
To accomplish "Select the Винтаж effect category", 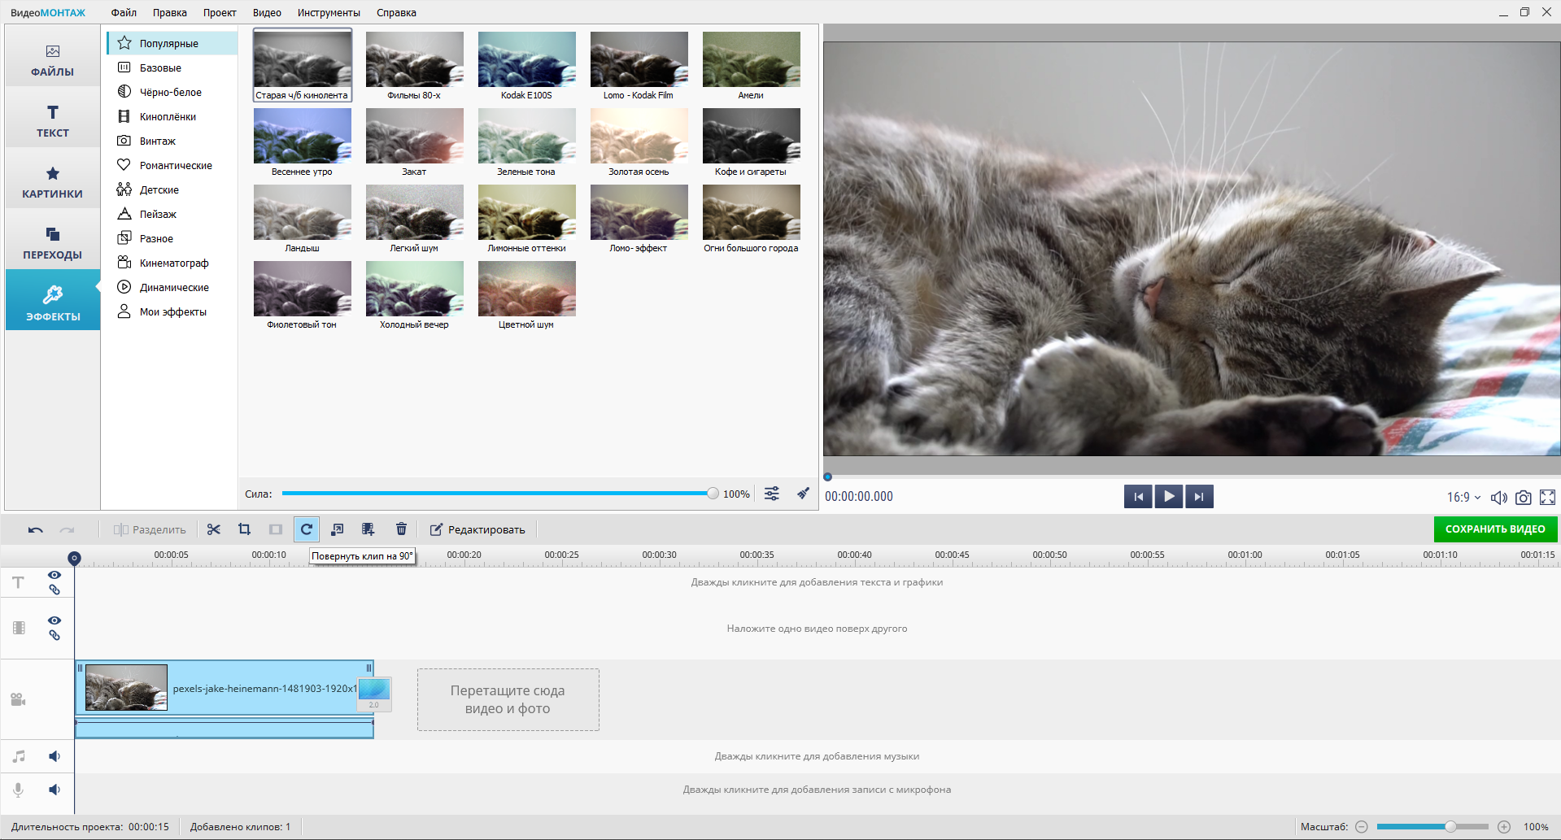I will 172,141.
